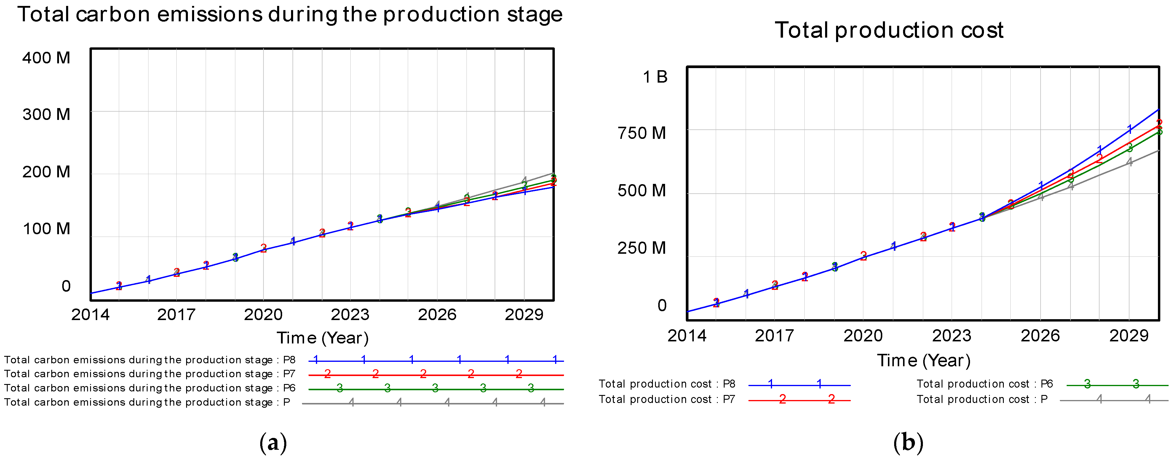
Task: Click the '500 M' label on chart (b)
Action: click(x=641, y=191)
